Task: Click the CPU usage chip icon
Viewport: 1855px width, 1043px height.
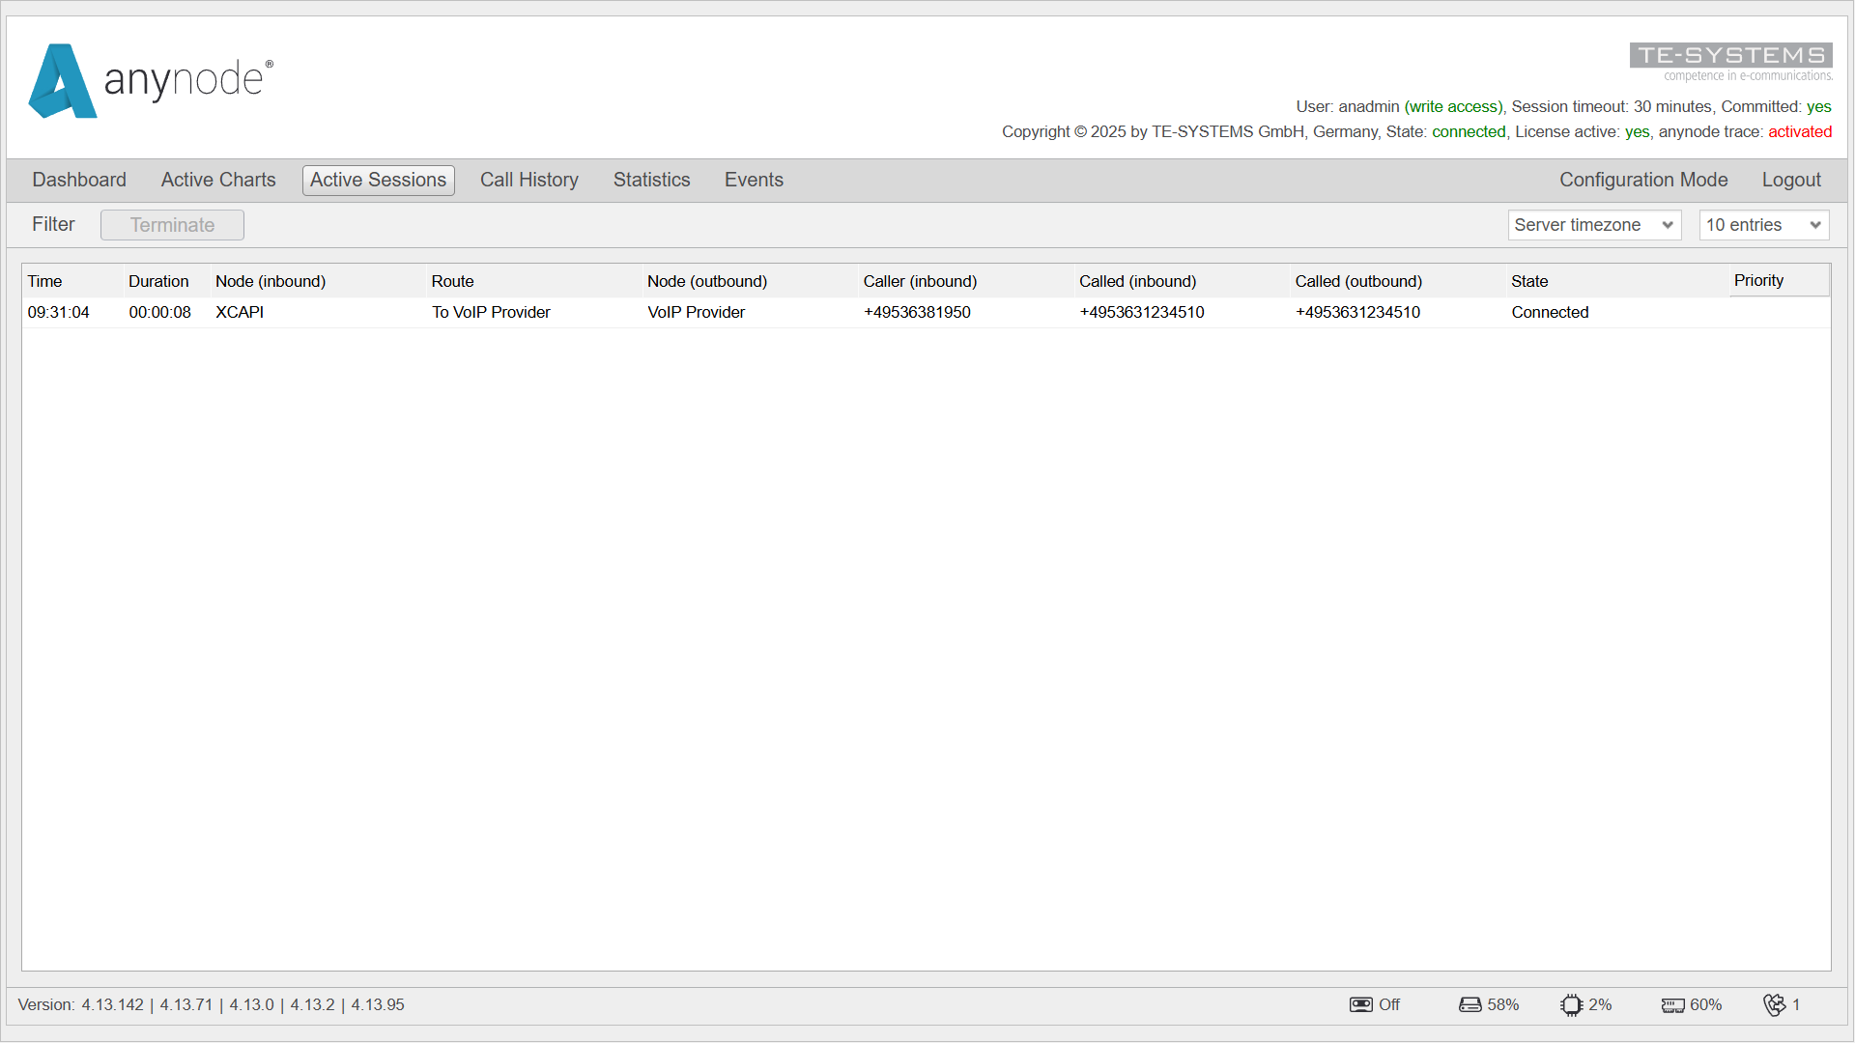Action: tap(1571, 1004)
